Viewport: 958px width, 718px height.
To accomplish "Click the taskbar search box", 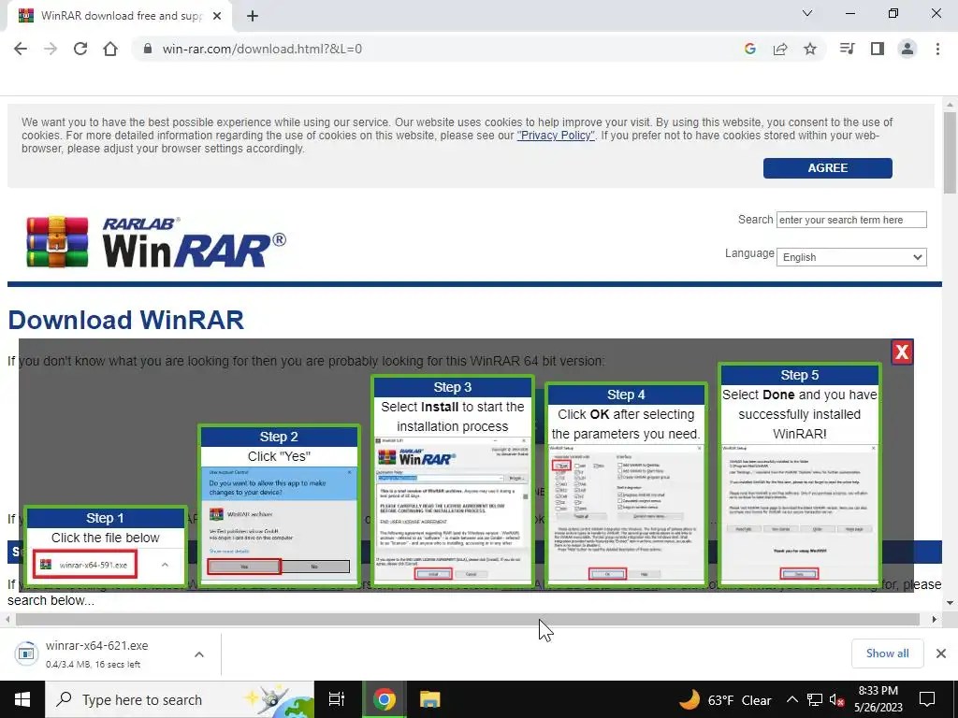I will (180, 699).
